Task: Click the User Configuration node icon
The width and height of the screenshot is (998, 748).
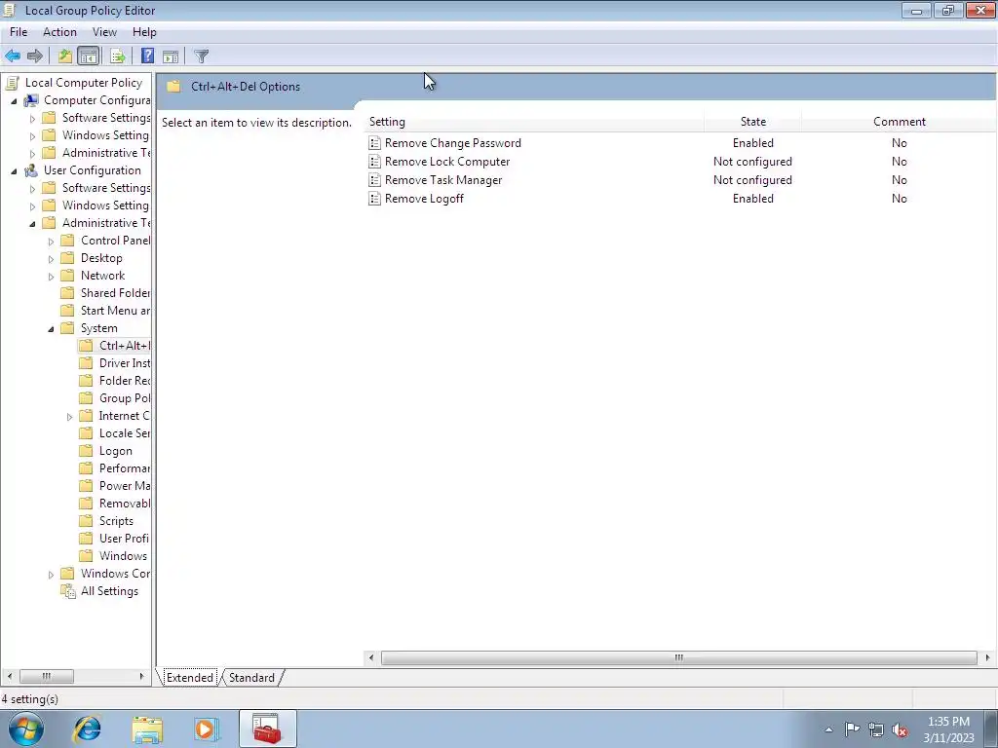Action: [x=31, y=170]
